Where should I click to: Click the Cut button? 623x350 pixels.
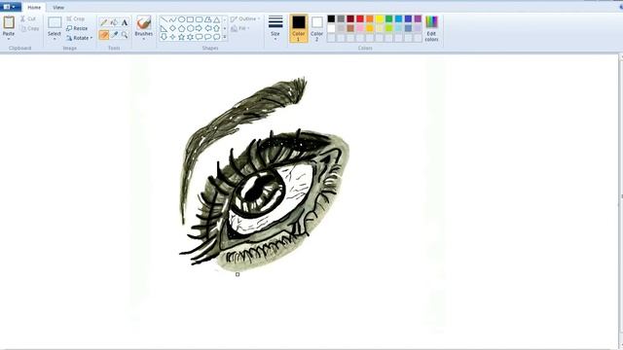click(x=28, y=18)
